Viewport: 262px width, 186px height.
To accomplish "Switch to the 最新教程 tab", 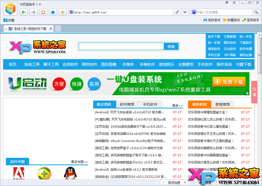I will click(x=199, y=104).
